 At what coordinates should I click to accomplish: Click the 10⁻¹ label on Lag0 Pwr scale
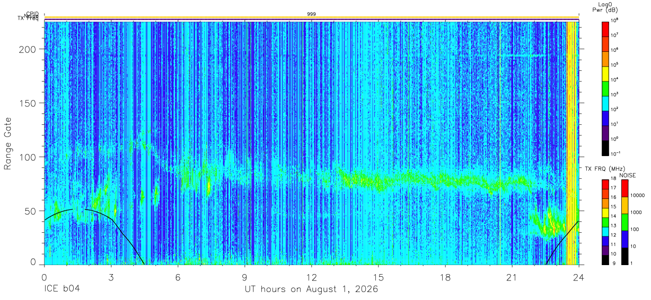pos(616,154)
